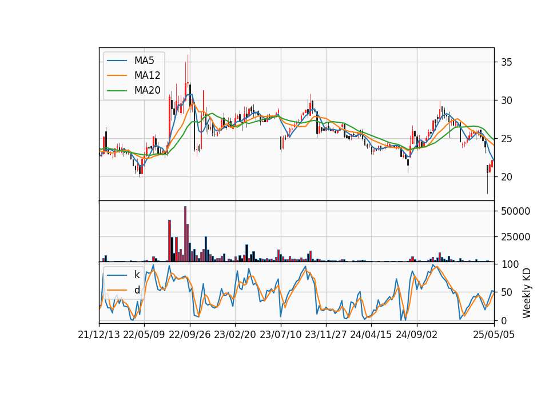Click the KD axis value 0
Image resolution: width=549 pixels, height=394 pixels.
504,320
